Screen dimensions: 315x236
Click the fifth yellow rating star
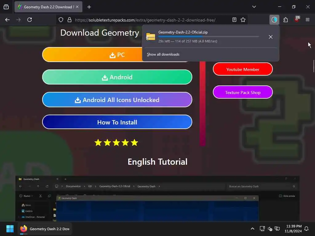[134, 143]
